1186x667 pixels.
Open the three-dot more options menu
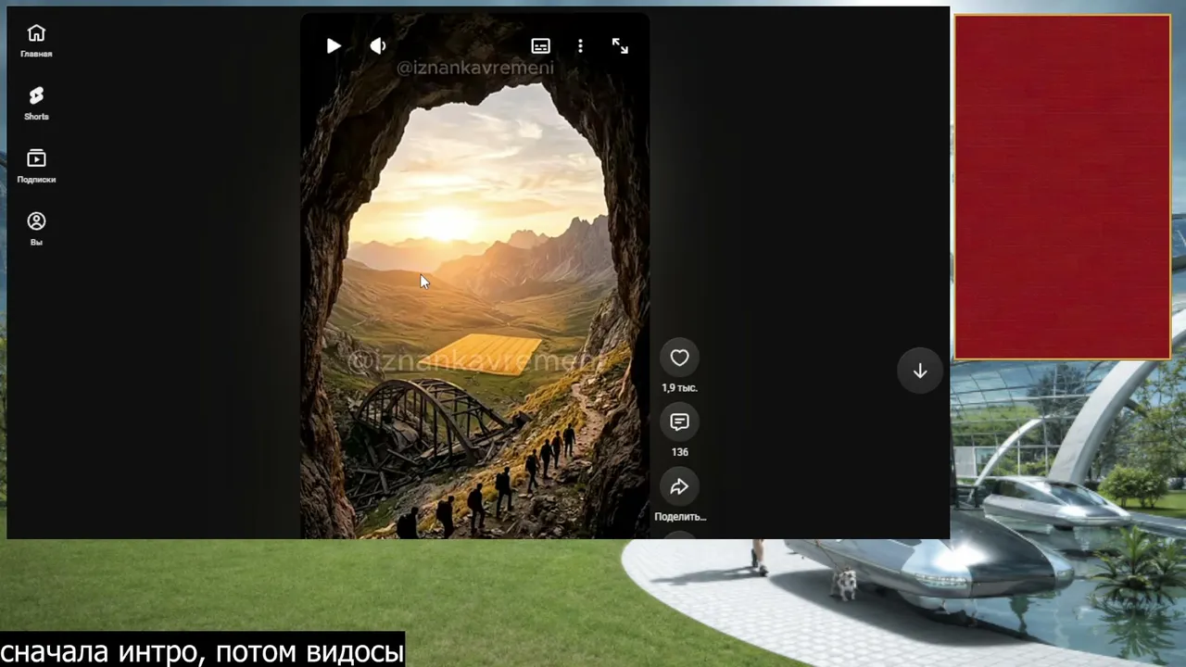[580, 46]
